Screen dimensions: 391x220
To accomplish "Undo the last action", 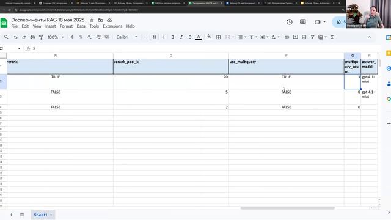I will tap(15, 37).
